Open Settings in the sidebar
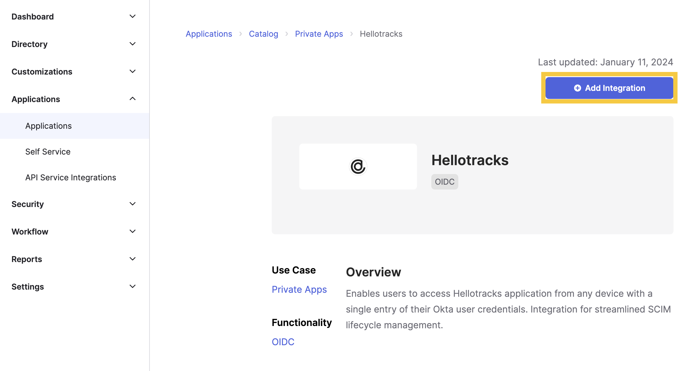The width and height of the screenshot is (687, 371). point(28,287)
